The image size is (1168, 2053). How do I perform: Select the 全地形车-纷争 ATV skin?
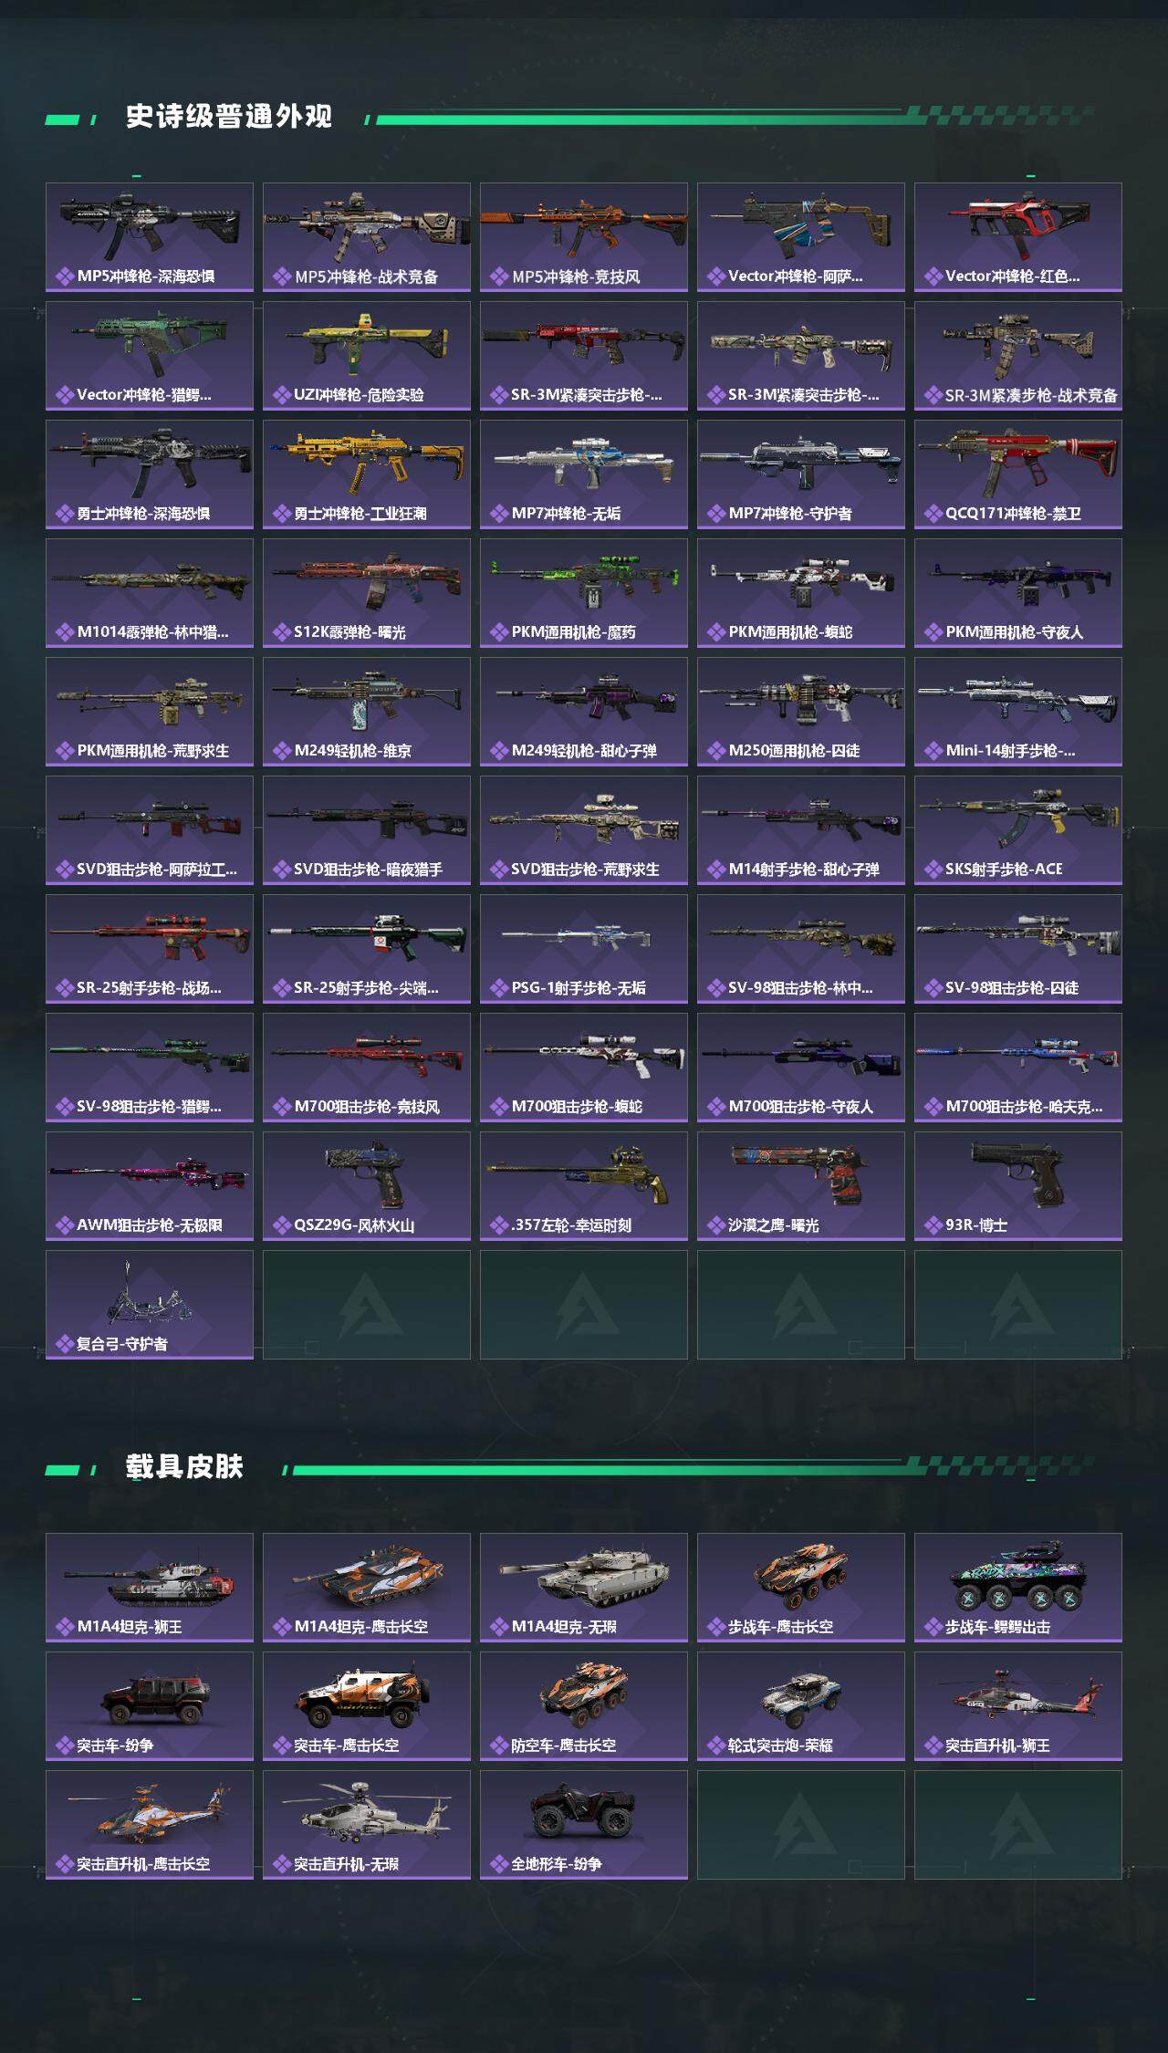(x=584, y=1825)
